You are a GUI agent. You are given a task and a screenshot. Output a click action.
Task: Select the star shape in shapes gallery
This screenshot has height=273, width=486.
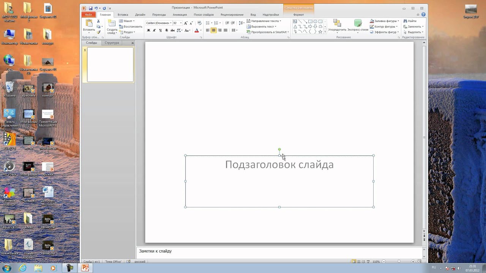tap(320, 32)
